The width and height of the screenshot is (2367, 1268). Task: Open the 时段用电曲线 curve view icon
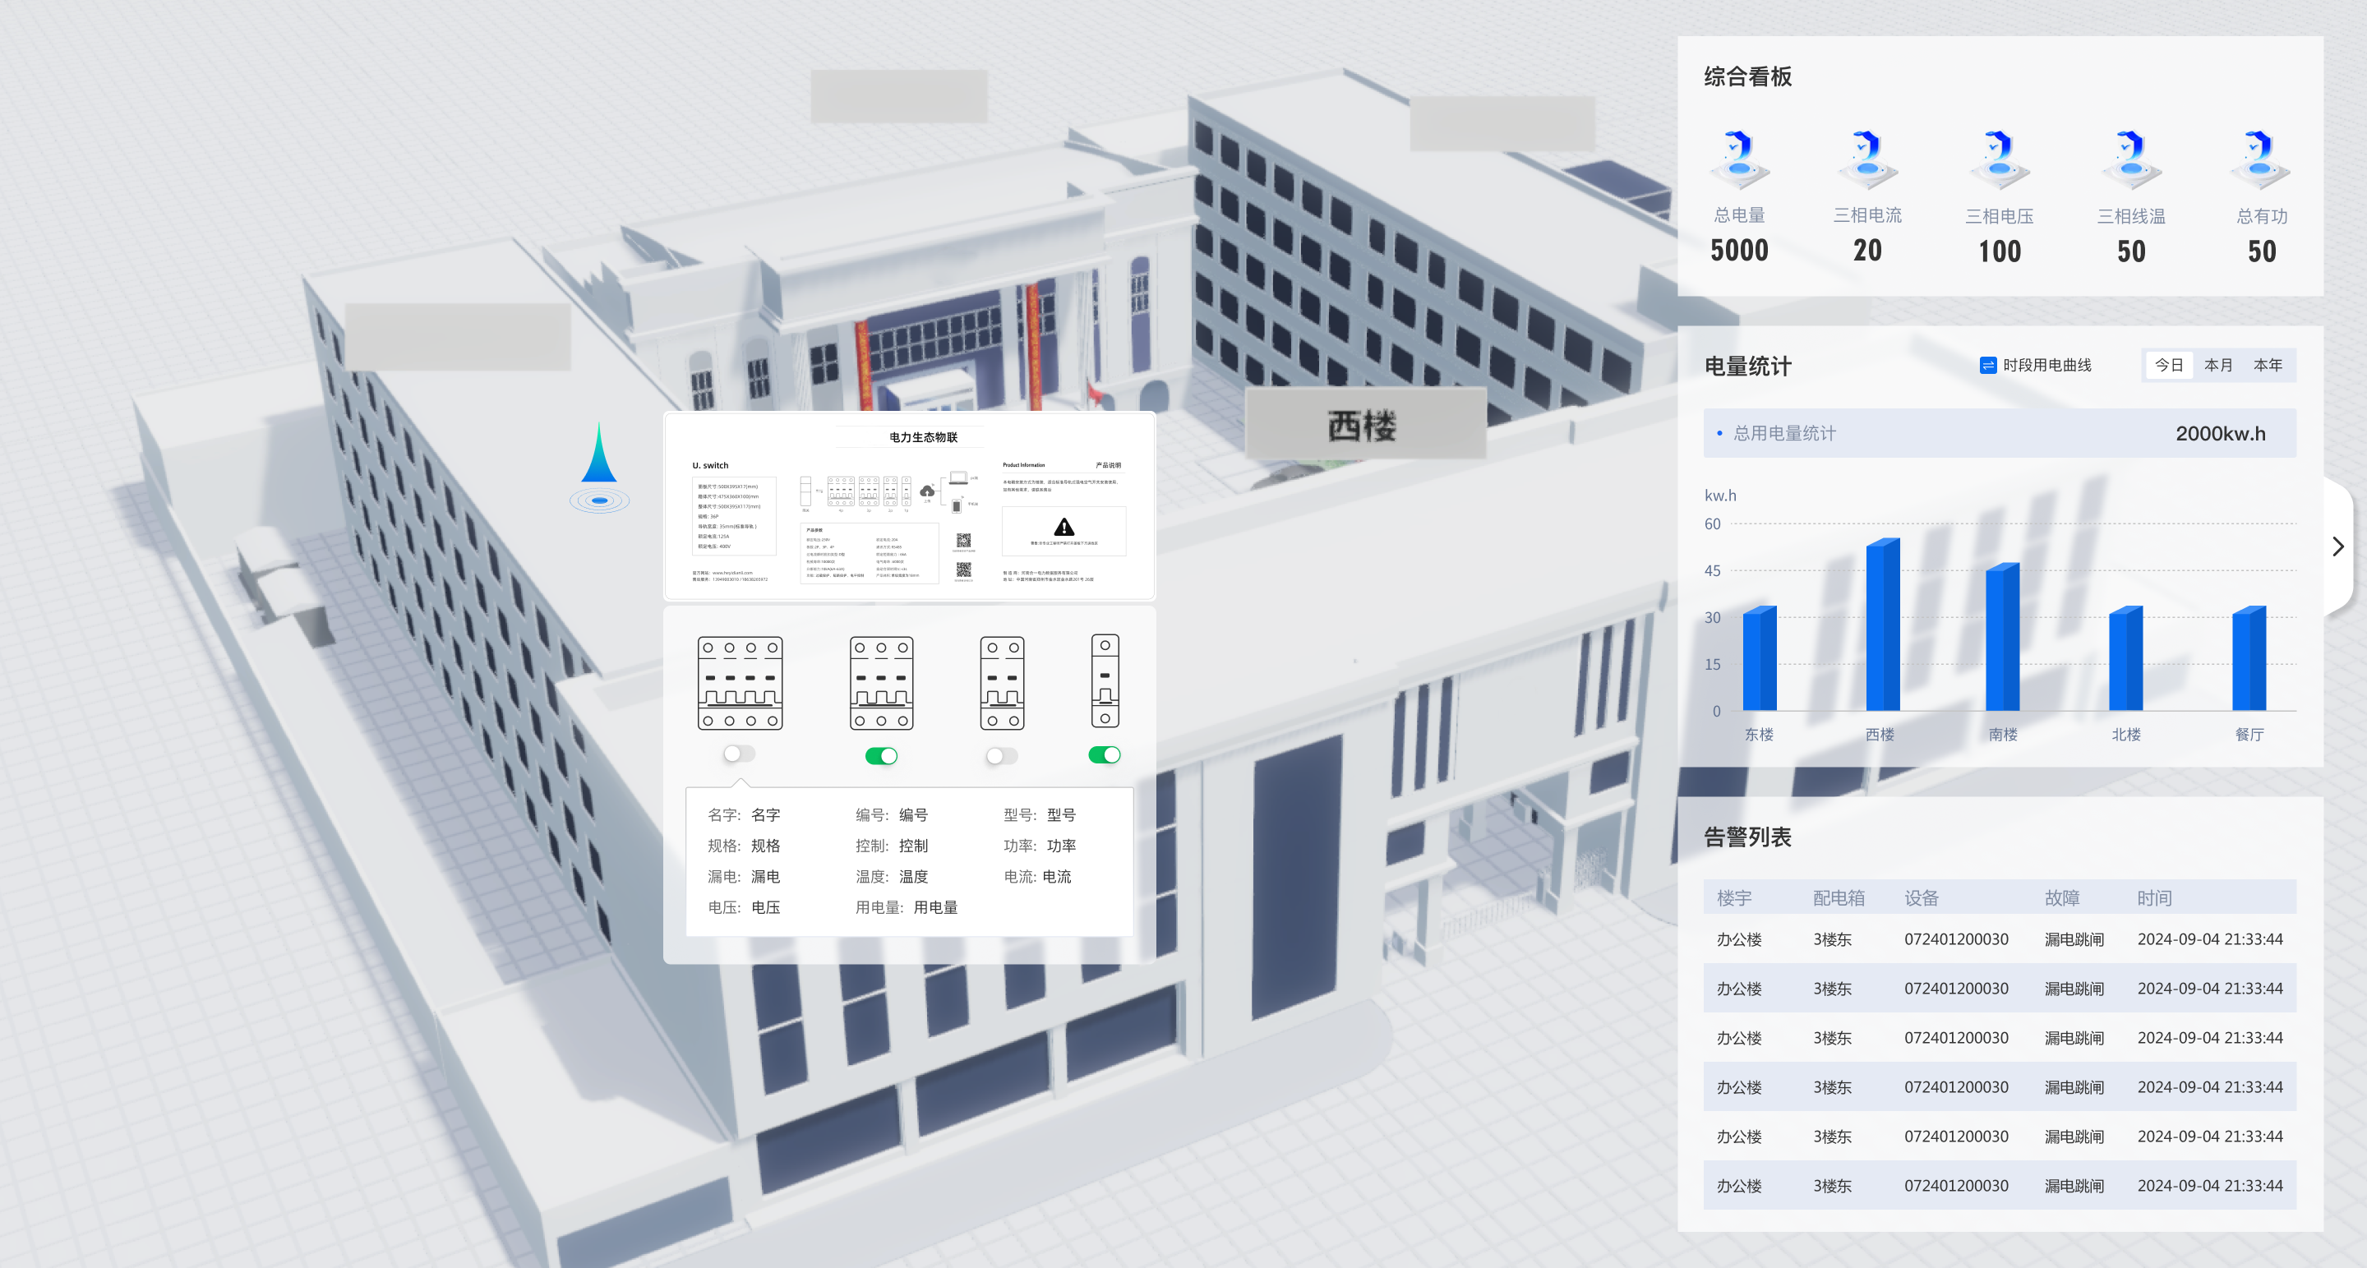[x=1986, y=365]
